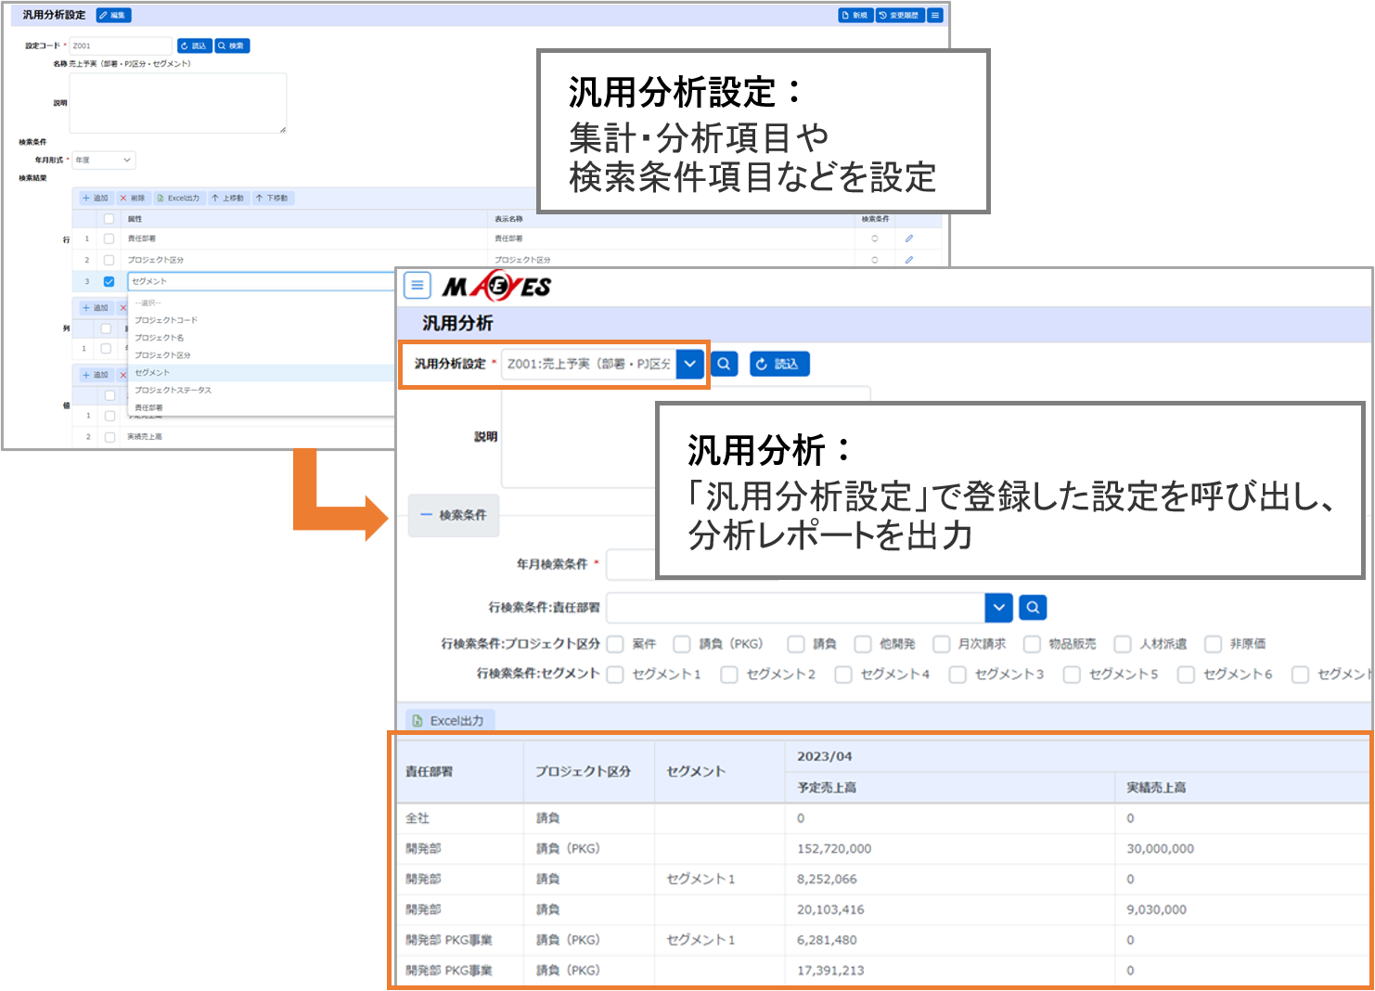Check the 請負 (PKG) checkbox
Image resolution: width=1375 pixels, height=991 pixels.
tap(682, 644)
